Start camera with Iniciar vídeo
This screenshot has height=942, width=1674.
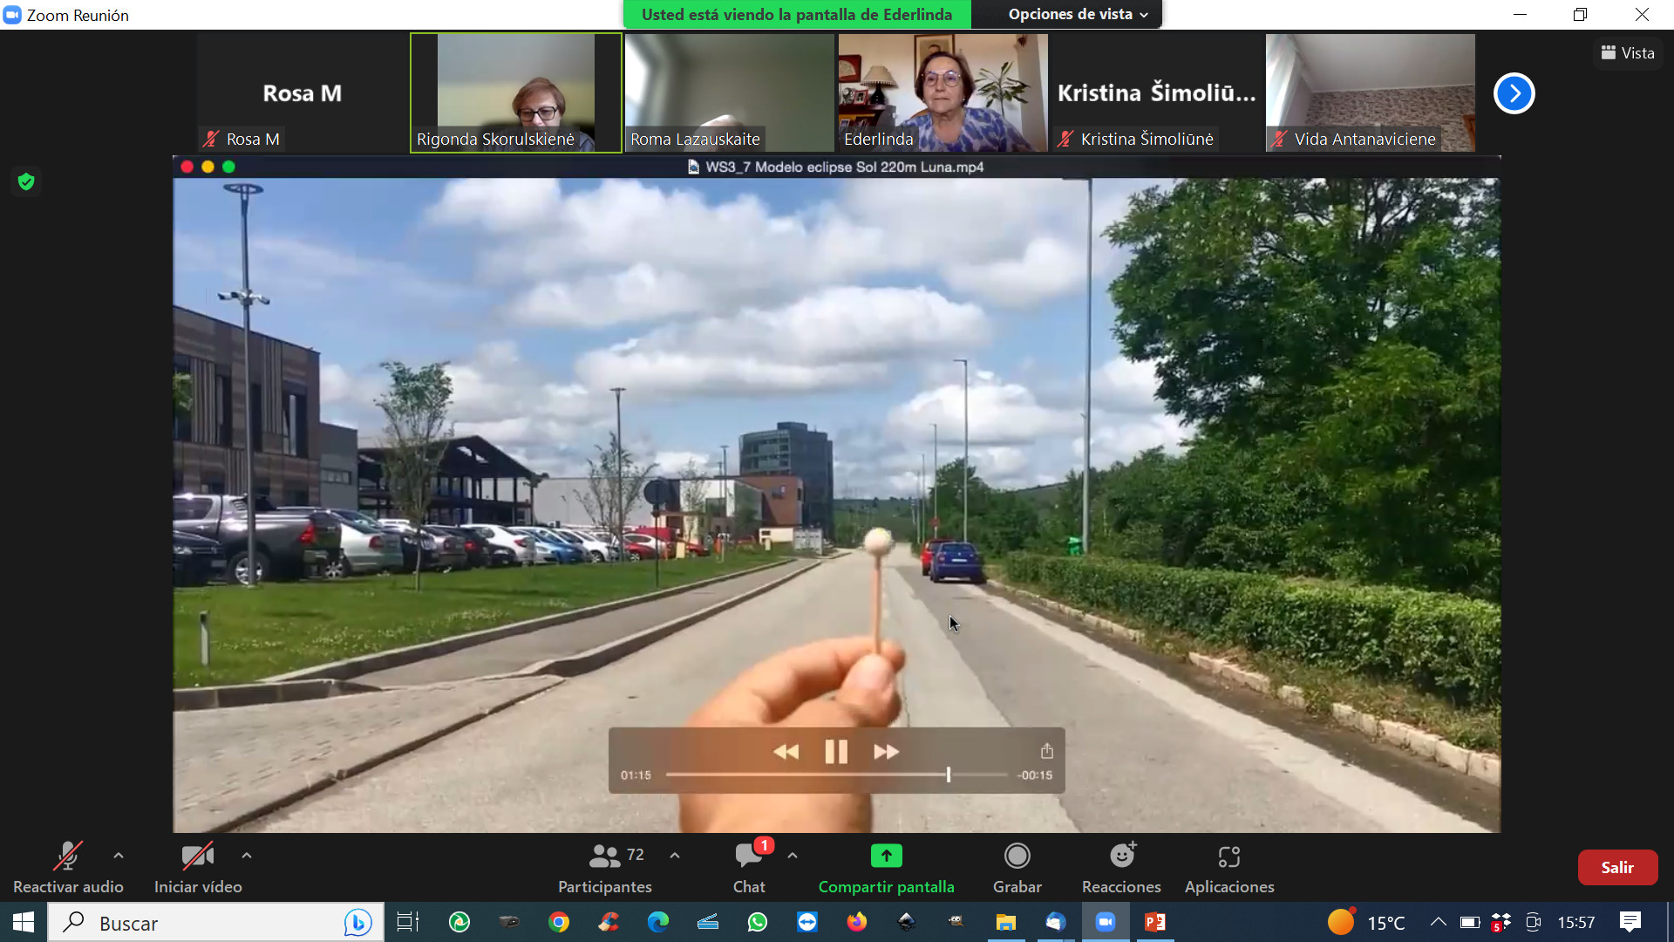(x=198, y=867)
